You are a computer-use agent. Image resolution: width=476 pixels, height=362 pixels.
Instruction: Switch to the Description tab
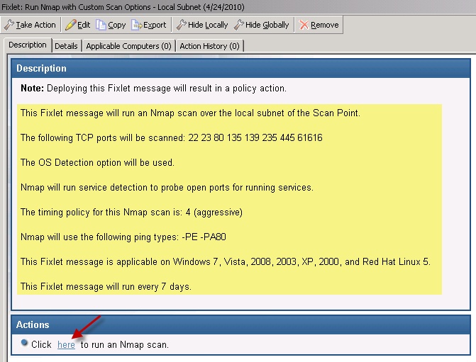tap(28, 45)
